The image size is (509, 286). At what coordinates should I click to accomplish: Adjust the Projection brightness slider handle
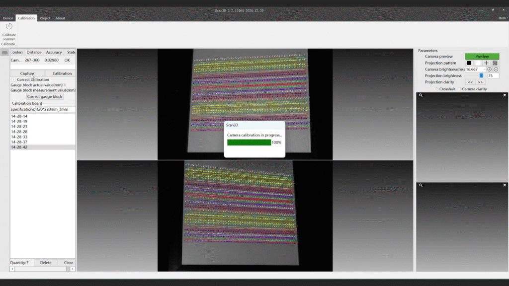coord(481,76)
